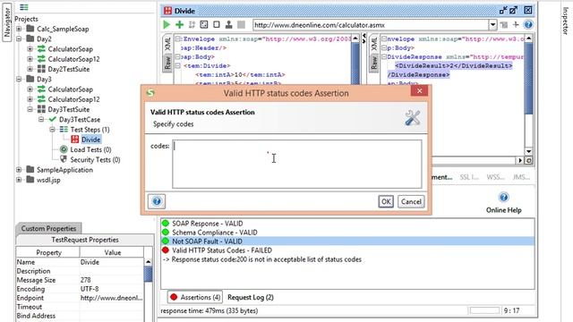
Task: Click the Divide window title icon
Action: [x=167, y=11]
